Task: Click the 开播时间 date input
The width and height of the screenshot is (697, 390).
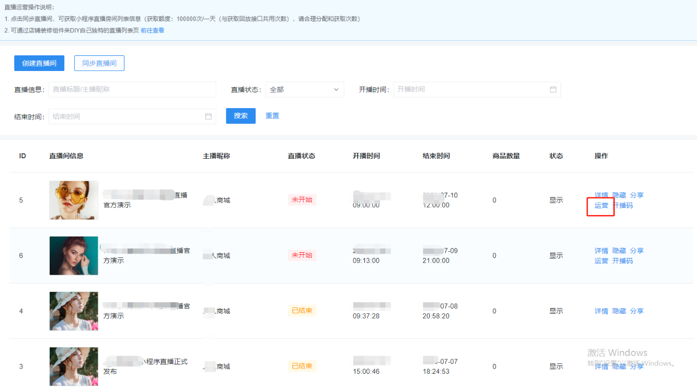Action: coord(471,89)
